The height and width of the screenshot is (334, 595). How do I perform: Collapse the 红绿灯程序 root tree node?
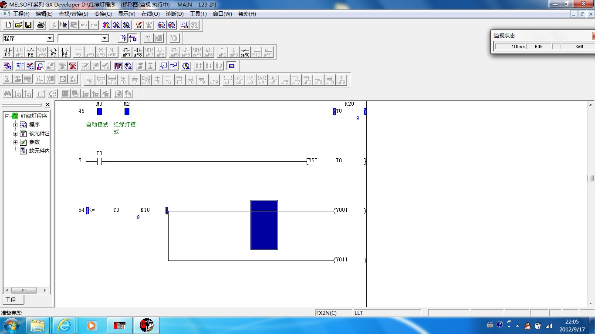click(7, 116)
